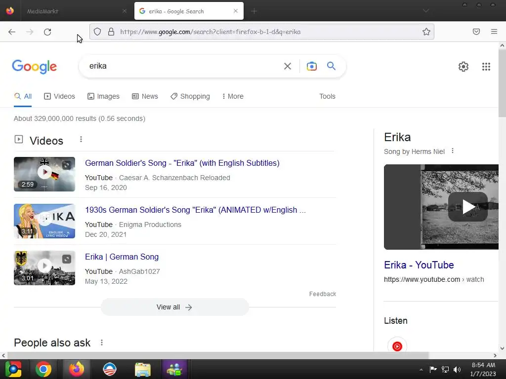Screen dimensions: 506x379
Task: Open YouTube Music listen icon
Action: click(x=397, y=346)
